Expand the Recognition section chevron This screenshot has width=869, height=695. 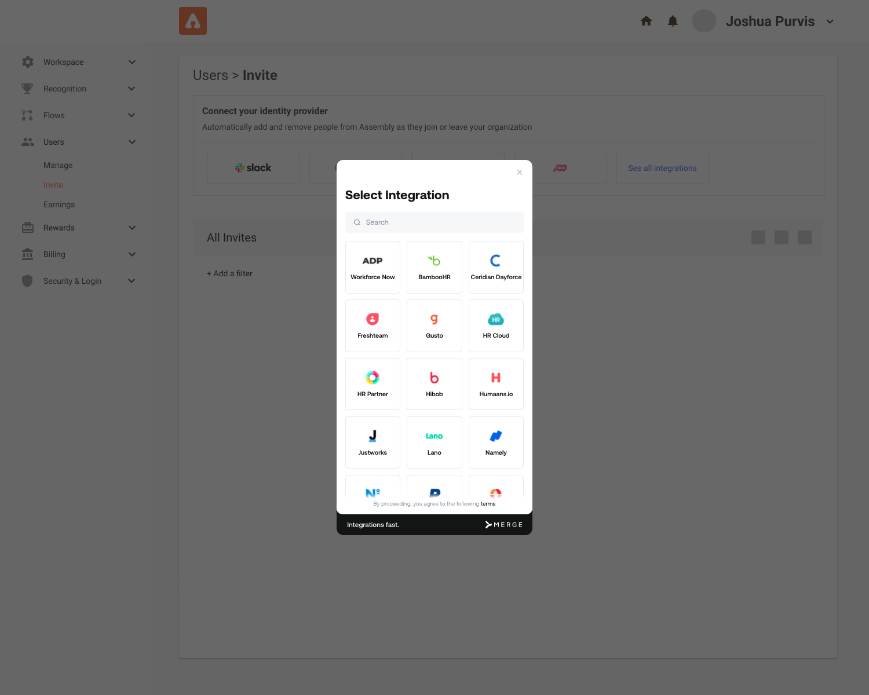click(x=132, y=89)
